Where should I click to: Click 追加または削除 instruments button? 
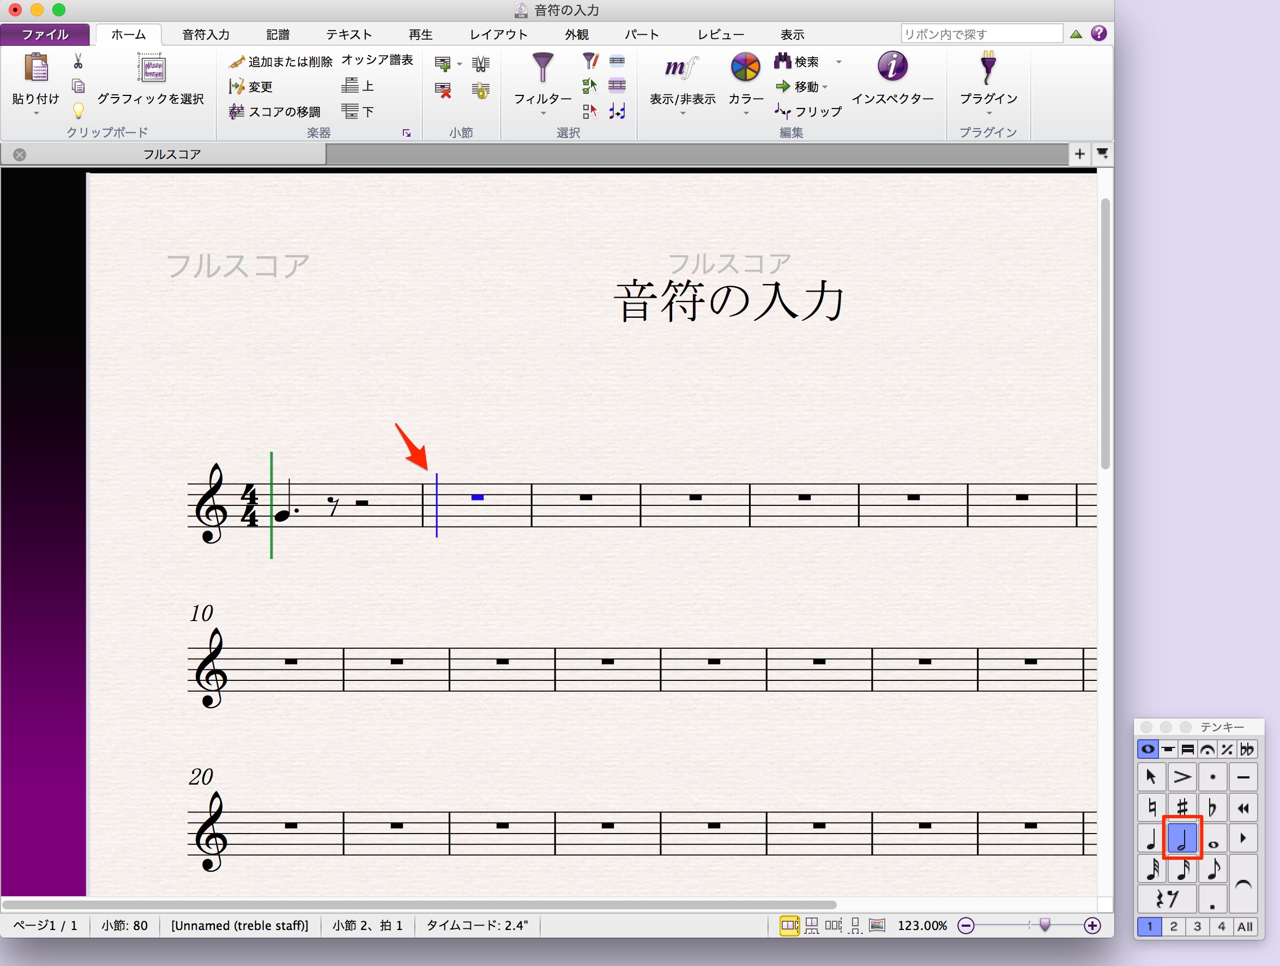pyautogui.click(x=281, y=62)
